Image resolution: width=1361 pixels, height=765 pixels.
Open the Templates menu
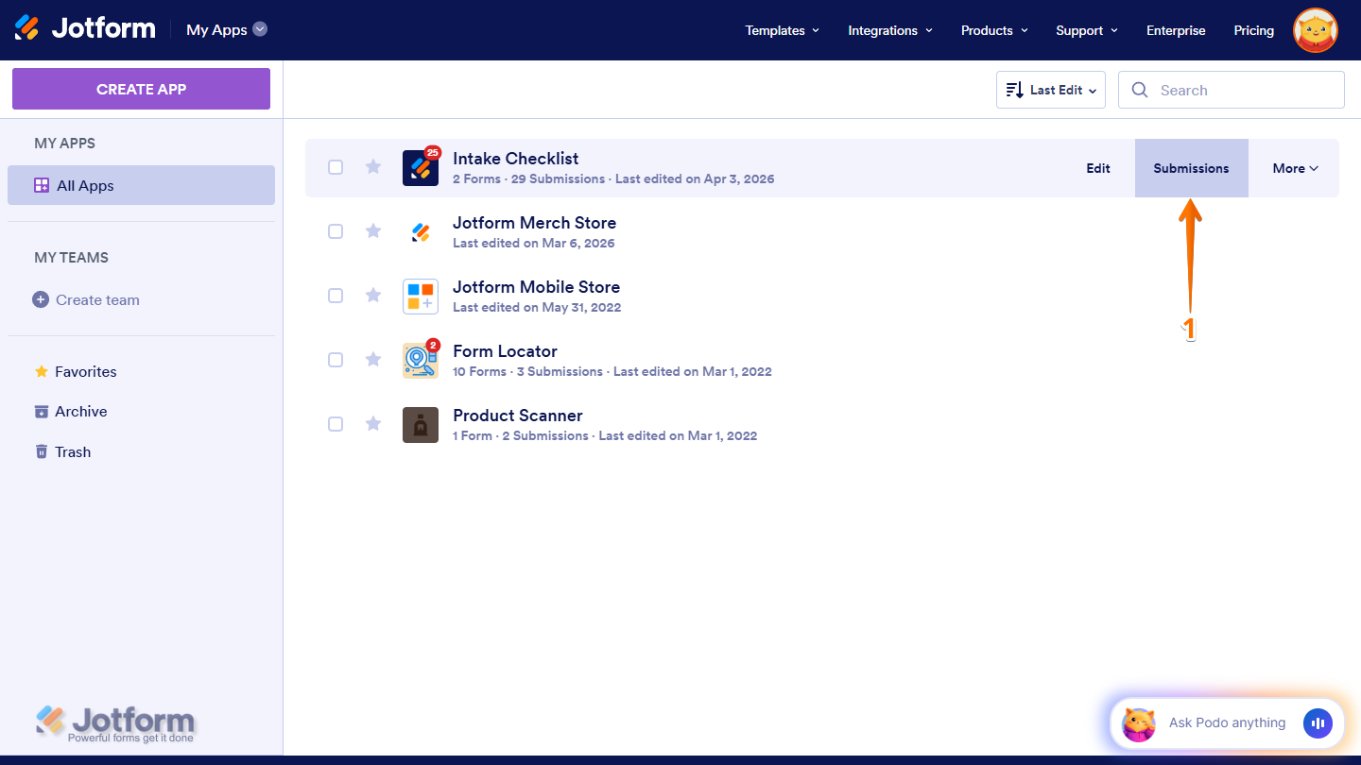tap(781, 29)
